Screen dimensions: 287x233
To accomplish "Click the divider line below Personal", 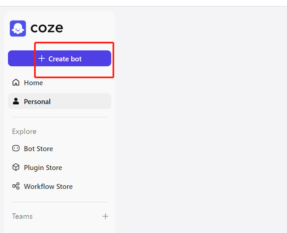I will (60, 117).
